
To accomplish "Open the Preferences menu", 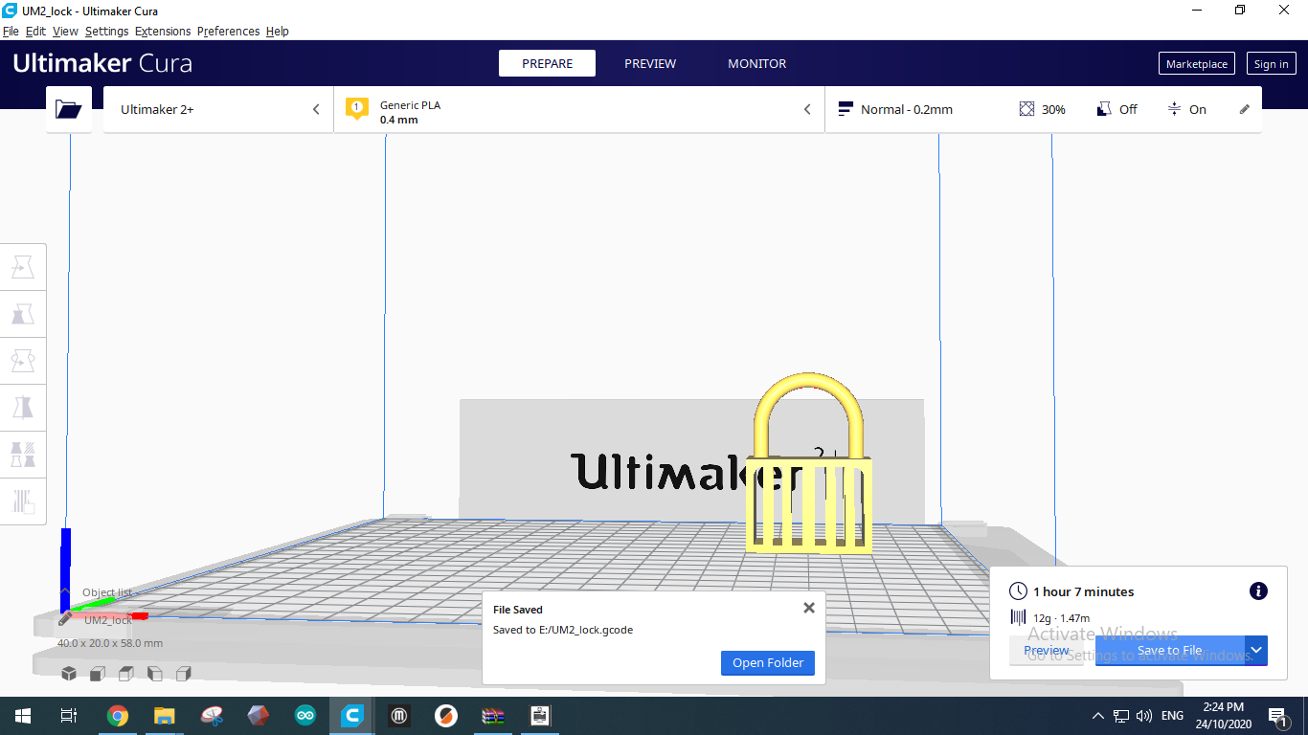I will [228, 32].
